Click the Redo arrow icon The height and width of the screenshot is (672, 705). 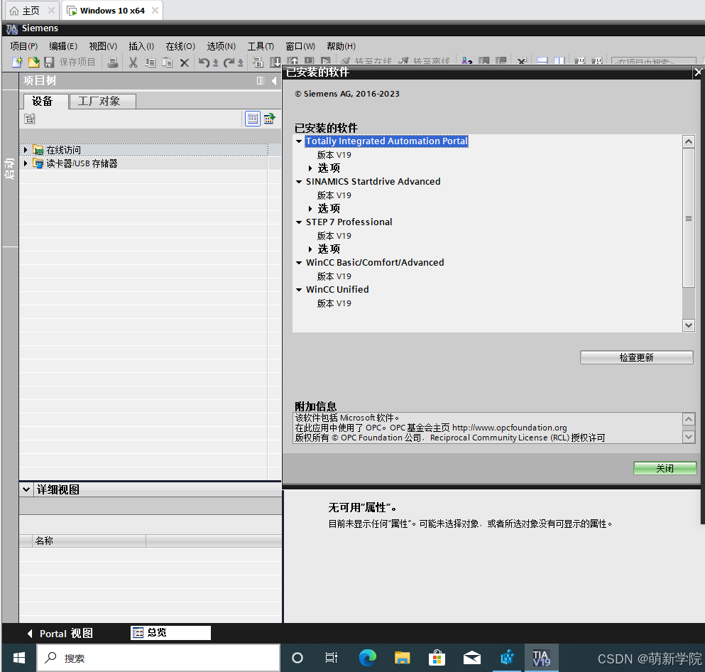point(229,62)
